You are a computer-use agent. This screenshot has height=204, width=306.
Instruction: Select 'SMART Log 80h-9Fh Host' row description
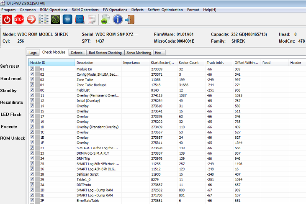click(98, 164)
